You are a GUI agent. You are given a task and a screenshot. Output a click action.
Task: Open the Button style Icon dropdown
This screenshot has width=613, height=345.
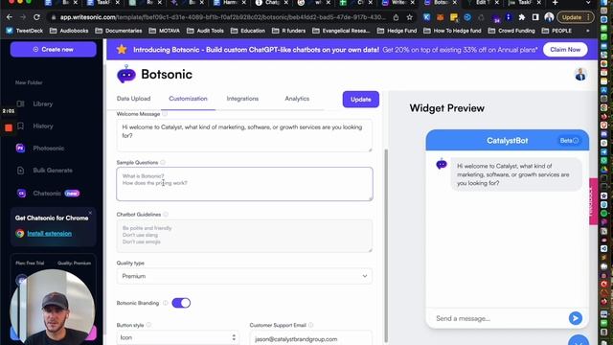pyautogui.click(x=177, y=337)
